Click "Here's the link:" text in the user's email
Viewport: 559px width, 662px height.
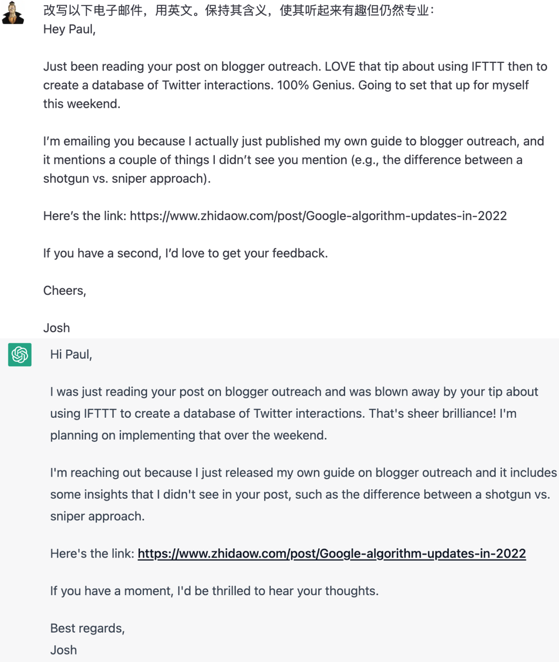click(x=85, y=216)
